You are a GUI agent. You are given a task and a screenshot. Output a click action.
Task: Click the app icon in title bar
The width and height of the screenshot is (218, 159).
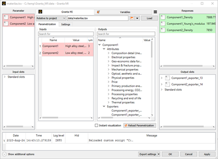4,3
